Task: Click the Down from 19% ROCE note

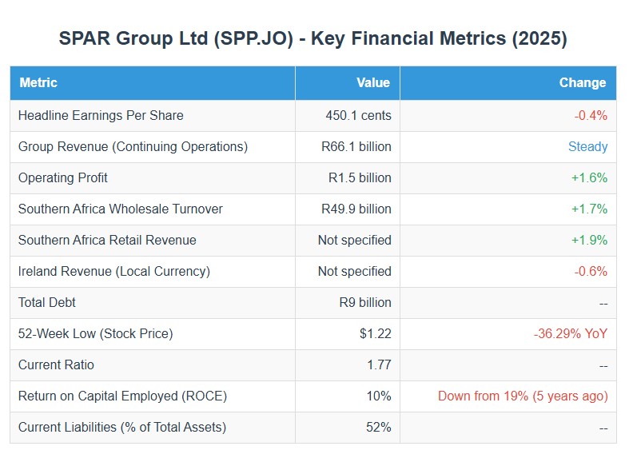Action: pyautogui.click(x=523, y=396)
